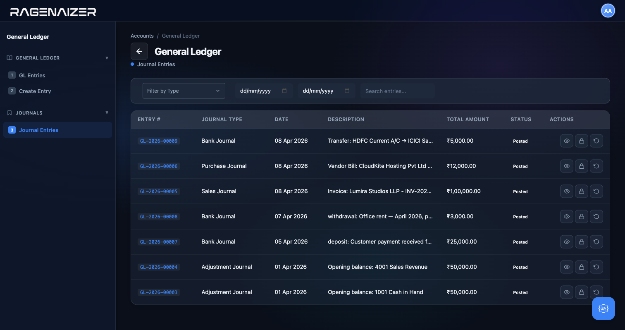The image size is (625, 330).
Task: Collapse the JOURNALS sidebar section
Action: coord(107,113)
